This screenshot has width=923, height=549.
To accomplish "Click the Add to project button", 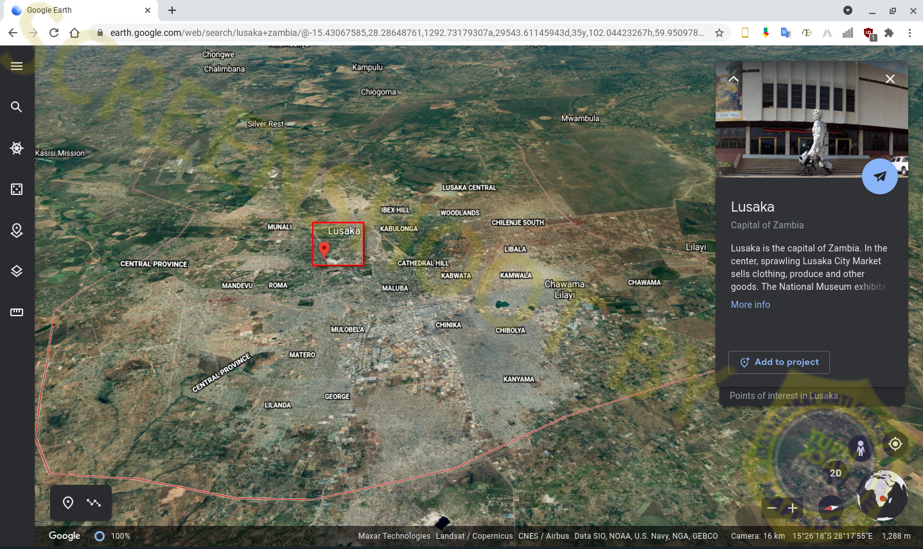I will pyautogui.click(x=779, y=362).
